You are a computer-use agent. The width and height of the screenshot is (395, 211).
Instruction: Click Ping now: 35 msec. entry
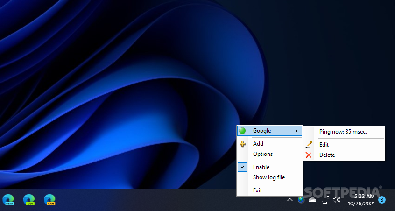pos(344,132)
